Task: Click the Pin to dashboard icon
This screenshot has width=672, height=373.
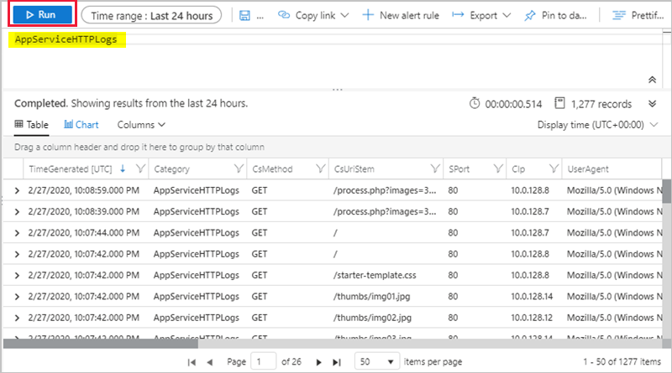Action: coord(529,16)
